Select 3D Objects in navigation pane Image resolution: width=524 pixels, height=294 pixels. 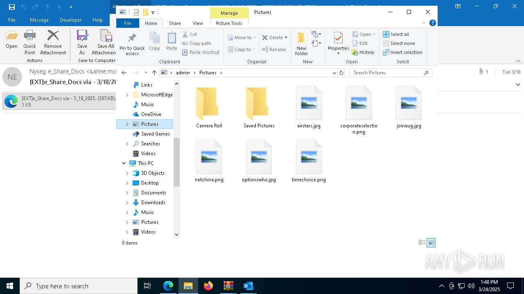tap(153, 173)
